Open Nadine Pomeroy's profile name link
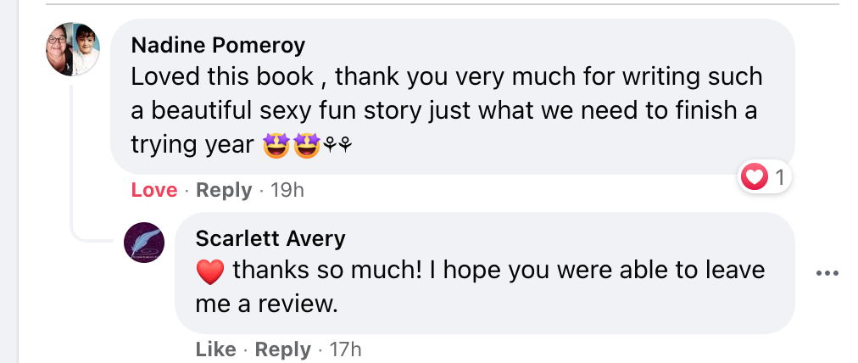858x363 pixels. 218,44
